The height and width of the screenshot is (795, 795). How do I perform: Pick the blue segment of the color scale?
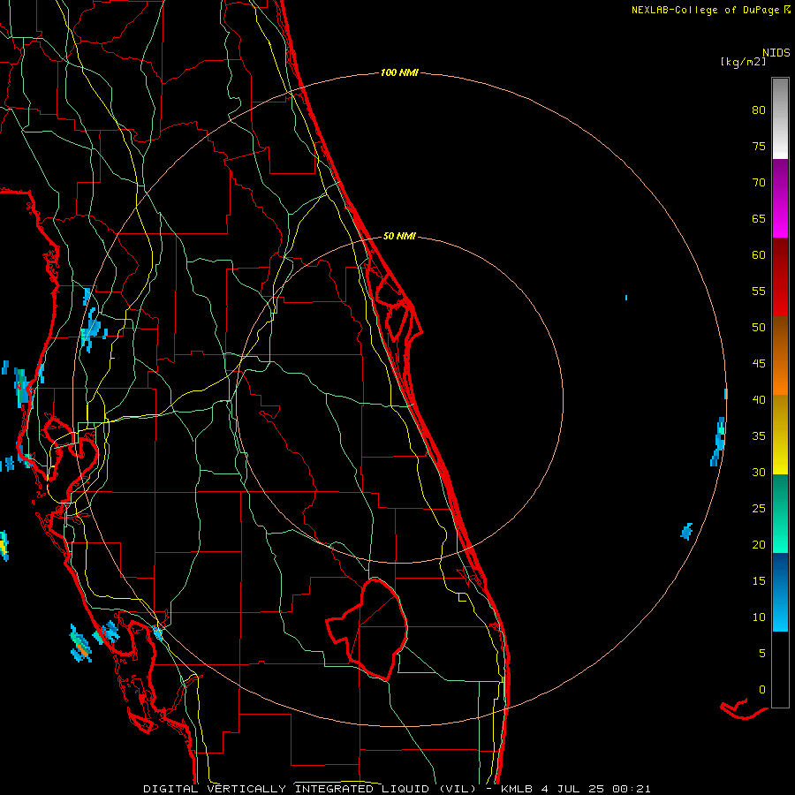point(780,592)
